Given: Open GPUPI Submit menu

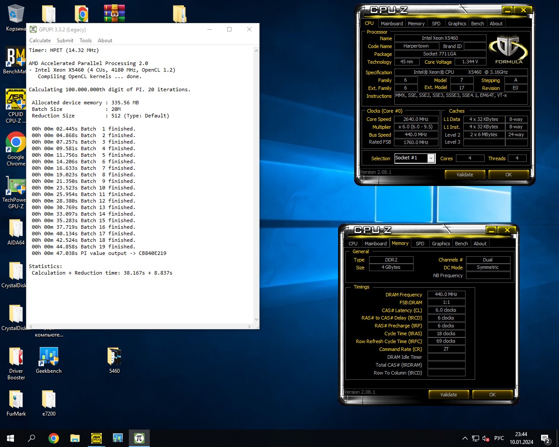Looking at the screenshot, I should click(65, 41).
